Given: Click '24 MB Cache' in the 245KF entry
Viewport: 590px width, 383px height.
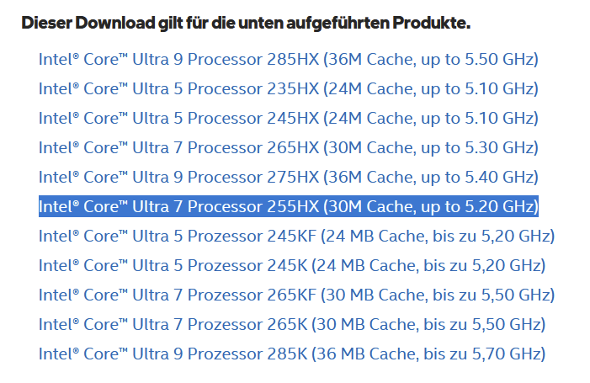Looking at the screenshot, I should tap(369, 237).
